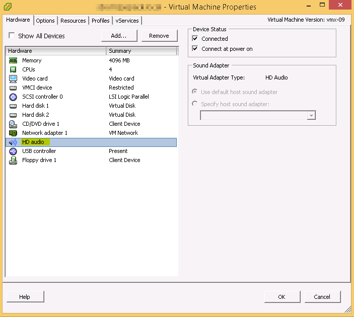Viewport: 354px width, 317px height.
Task: Click the Hard disk 2 icon
Action: (13, 115)
